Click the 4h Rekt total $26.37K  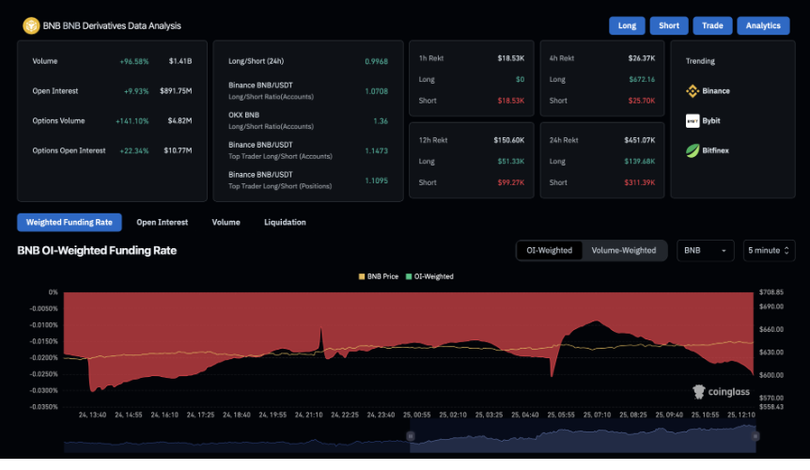pyautogui.click(x=642, y=58)
